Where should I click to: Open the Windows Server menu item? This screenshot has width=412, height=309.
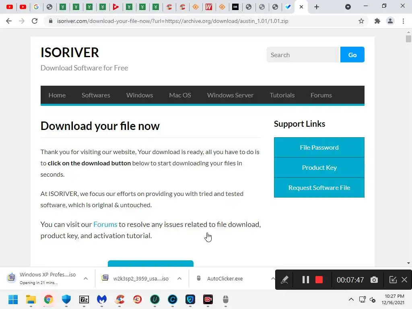230,95
